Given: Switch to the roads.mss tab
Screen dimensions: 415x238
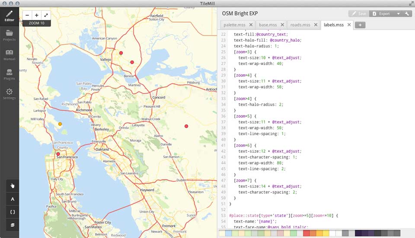Looking at the screenshot, I should pos(300,25).
